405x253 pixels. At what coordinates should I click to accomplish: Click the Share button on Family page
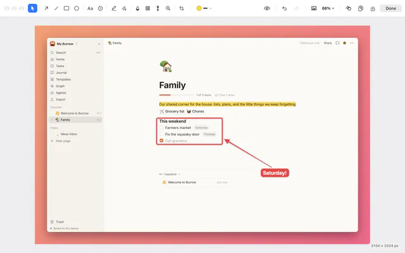[x=328, y=43]
